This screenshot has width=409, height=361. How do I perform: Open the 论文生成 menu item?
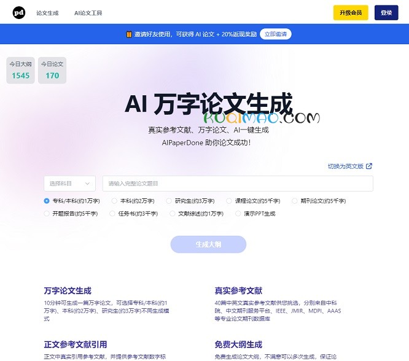point(47,13)
